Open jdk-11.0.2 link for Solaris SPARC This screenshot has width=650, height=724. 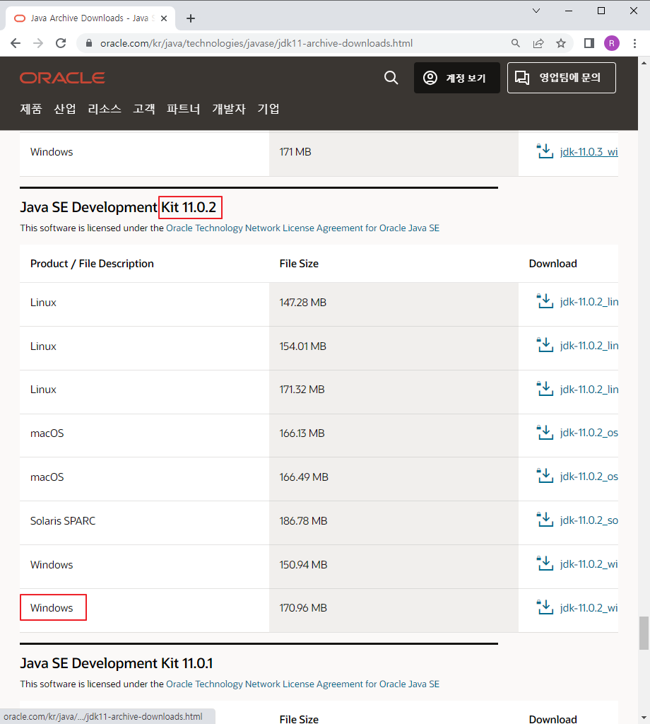pos(589,521)
